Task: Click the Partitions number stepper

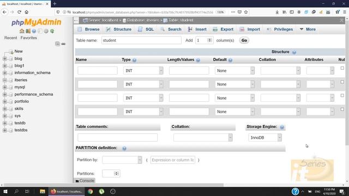Action: [x=116, y=173]
